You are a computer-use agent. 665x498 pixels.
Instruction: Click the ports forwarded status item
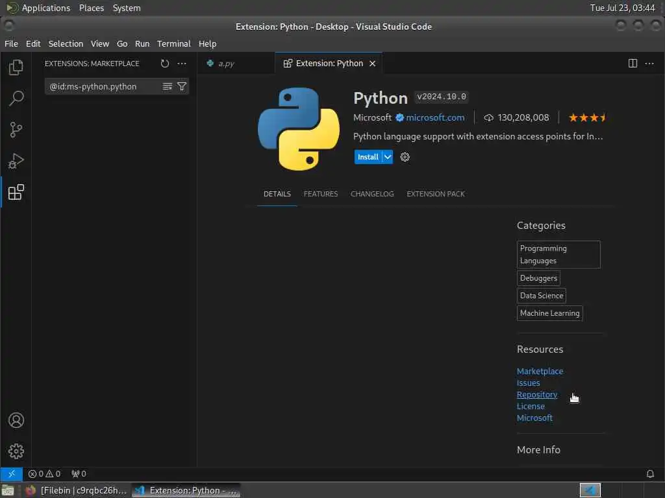point(79,473)
